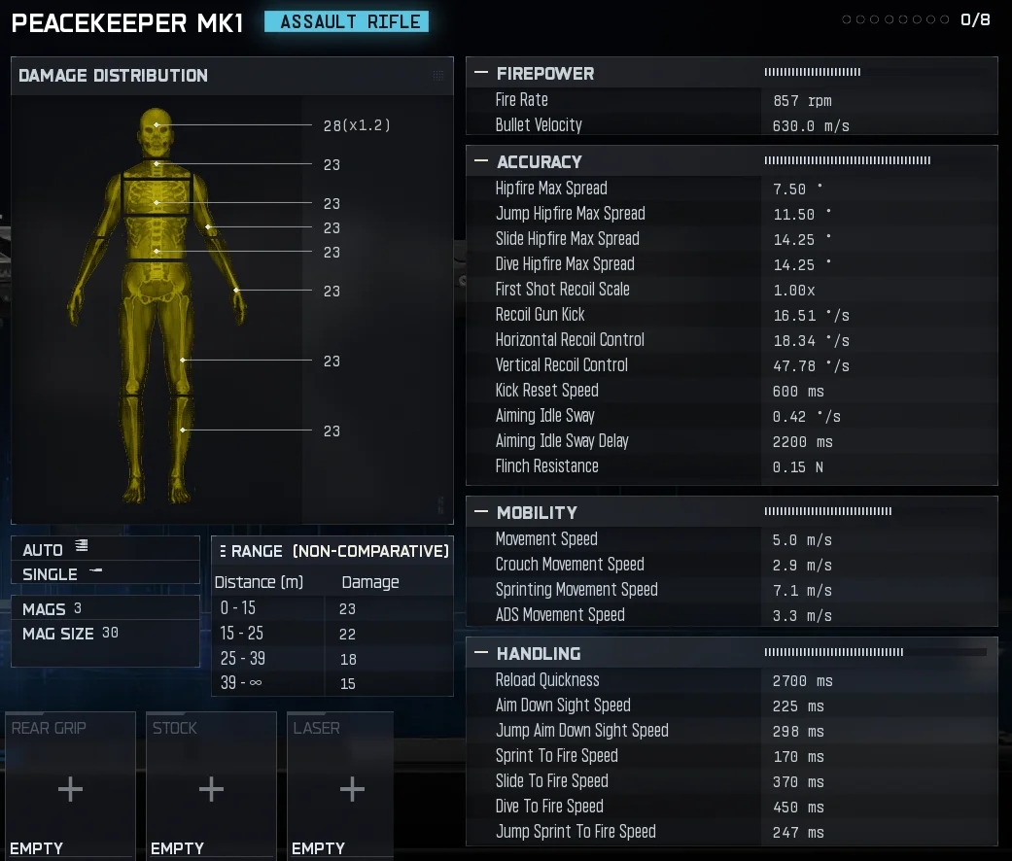Select the AUTO fire mode
Image resolution: width=1012 pixels, height=861 pixels.
tap(43, 550)
